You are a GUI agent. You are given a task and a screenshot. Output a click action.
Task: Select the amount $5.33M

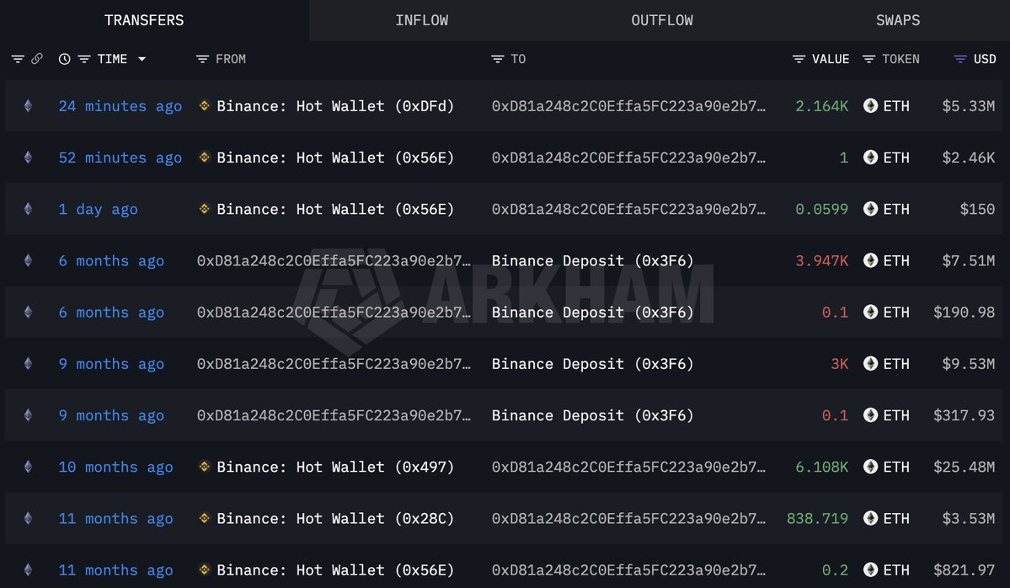click(968, 106)
